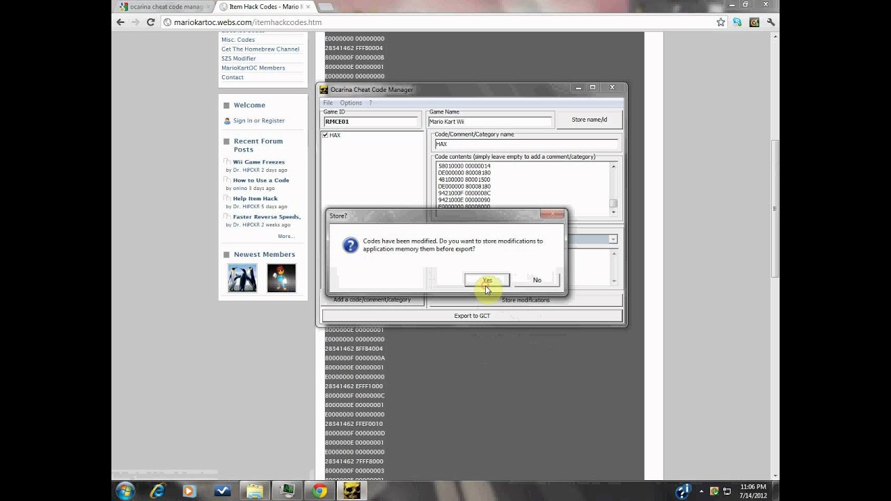This screenshot has width=891, height=501.
Task: Open the ? help menu in Ocarina
Action: [x=370, y=102]
